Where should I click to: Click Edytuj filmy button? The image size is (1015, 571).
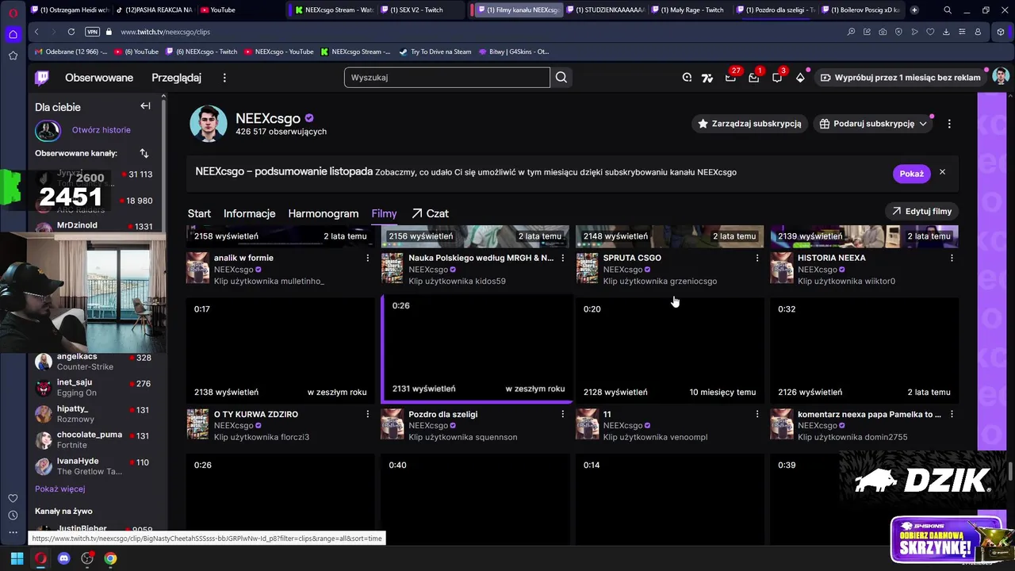(921, 212)
